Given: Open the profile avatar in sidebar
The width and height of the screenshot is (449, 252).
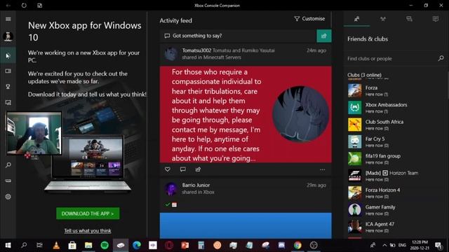Looking at the screenshot, I should [8, 37].
